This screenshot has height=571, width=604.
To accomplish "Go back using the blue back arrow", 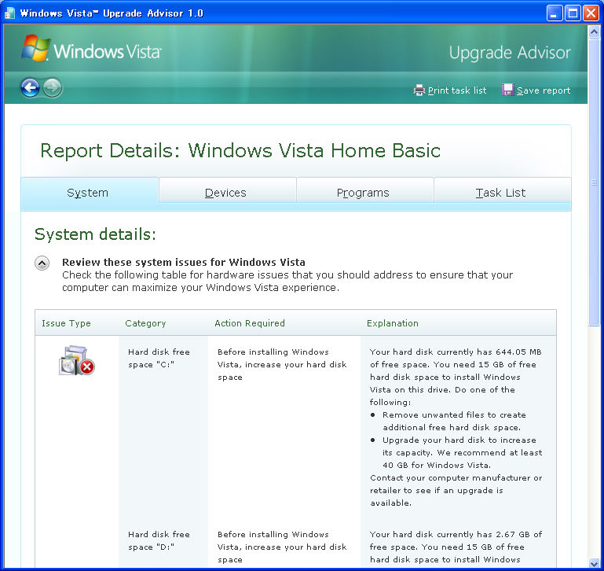I will coord(30,87).
